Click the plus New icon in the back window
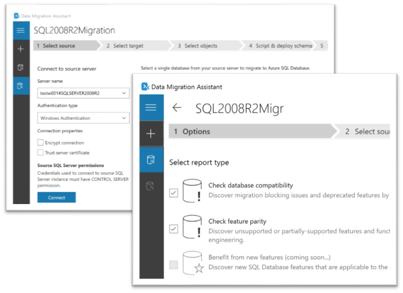This screenshot has height=293, width=403. (21, 49)
